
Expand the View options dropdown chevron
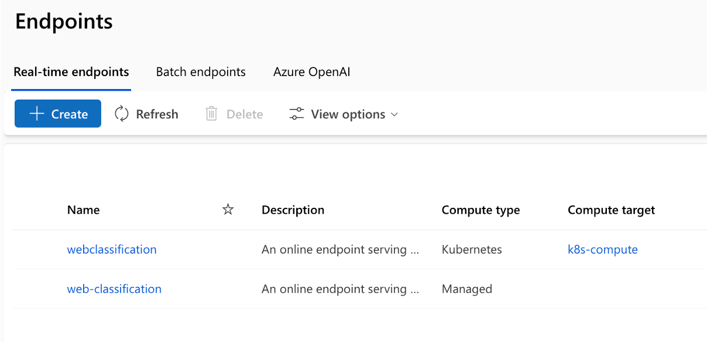tap(394, 114)
